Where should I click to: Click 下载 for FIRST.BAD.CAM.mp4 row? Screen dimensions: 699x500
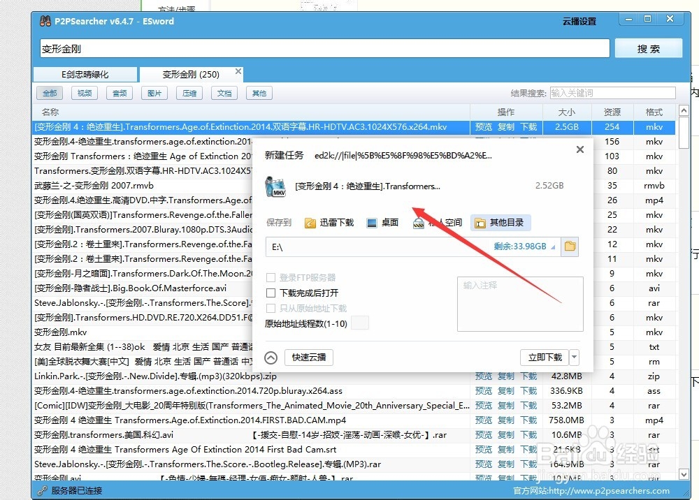[528, 420]
